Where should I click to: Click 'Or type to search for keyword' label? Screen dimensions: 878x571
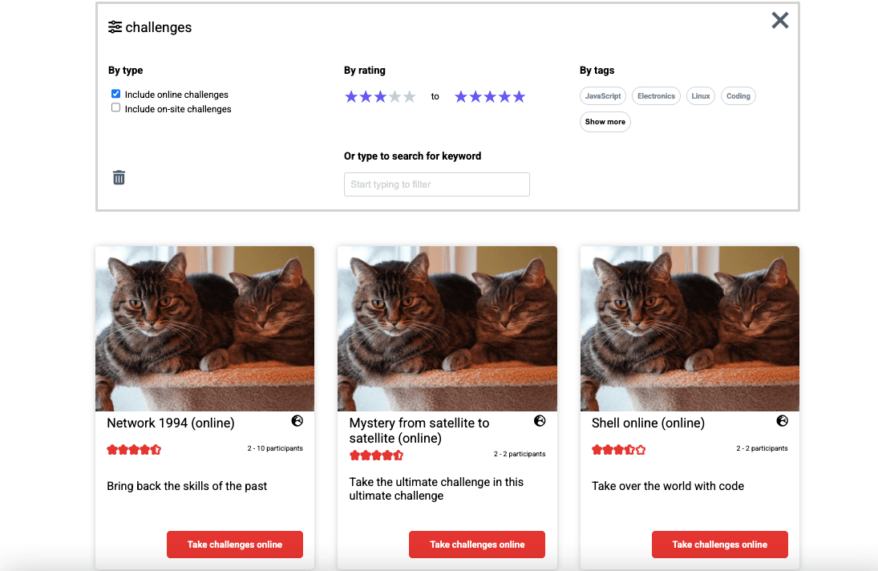click(413, 156)
